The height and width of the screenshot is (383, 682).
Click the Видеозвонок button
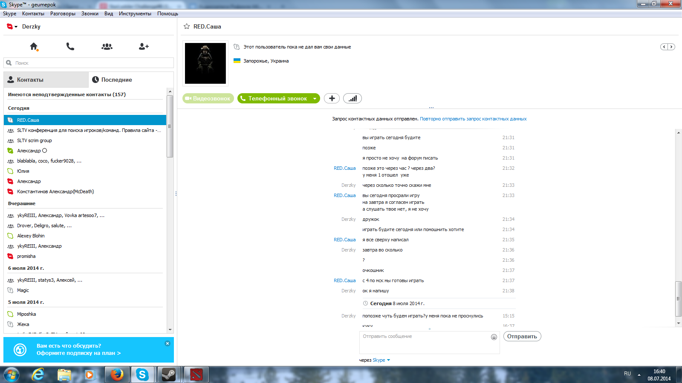click(x=208, y=98)
